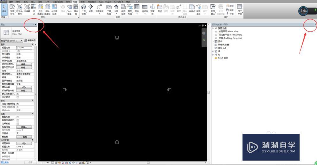Click 编辑 button for 视图范围 row
This screenshot has width=317, height=165.
coord(24,127)
